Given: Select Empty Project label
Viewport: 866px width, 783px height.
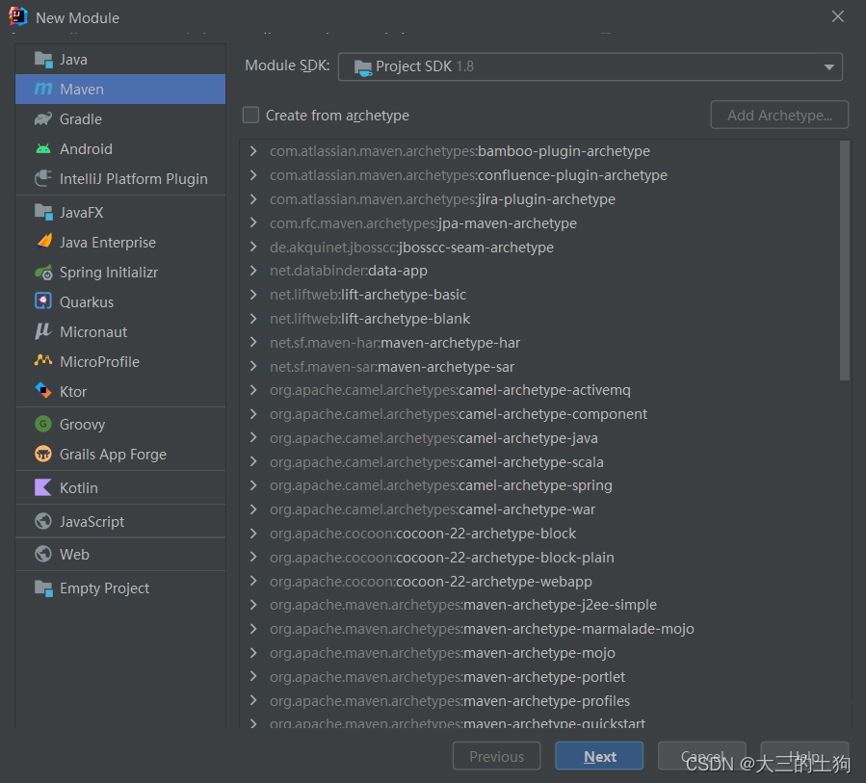Looking at the screenshot, I should coord(104,588).
